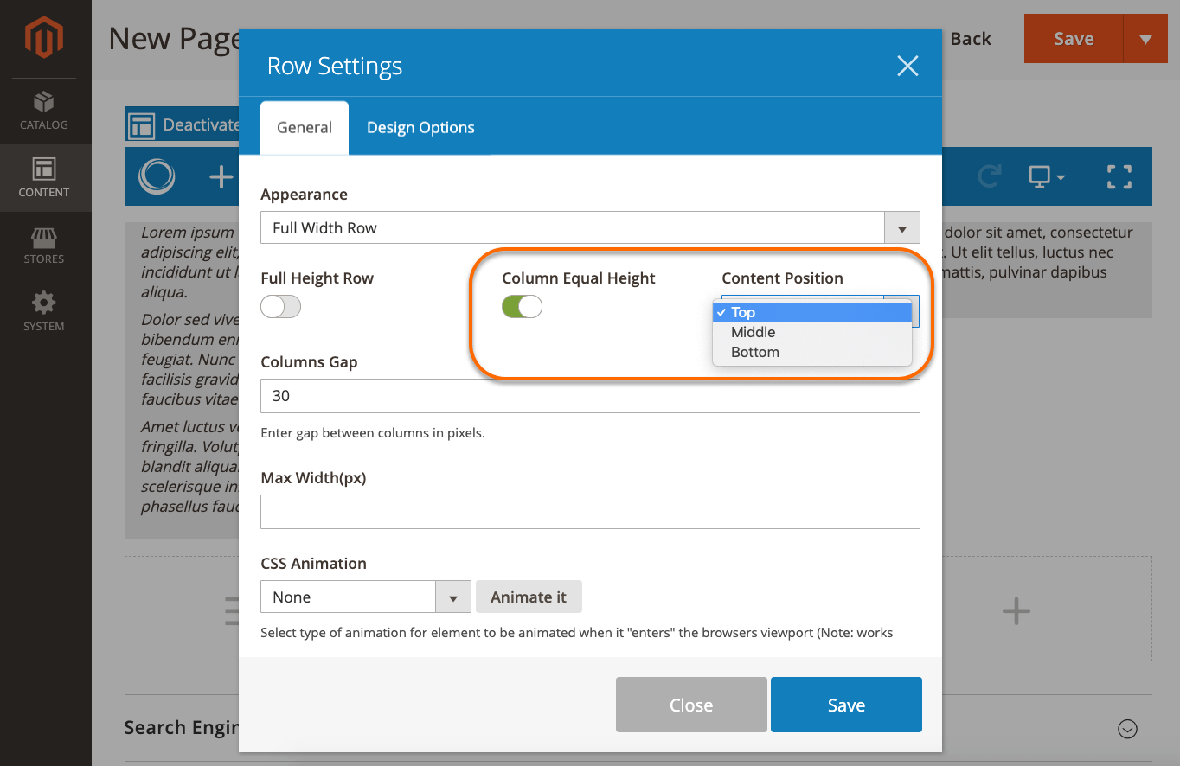Click the fullscreen toggle icon in builder toolbar
The image size is (1180, 766).
point(1119,177)
